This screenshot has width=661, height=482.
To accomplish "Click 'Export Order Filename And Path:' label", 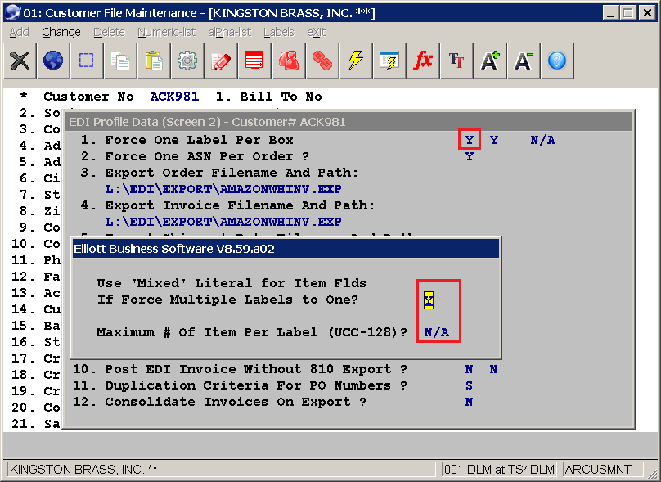I will point(232,173).
